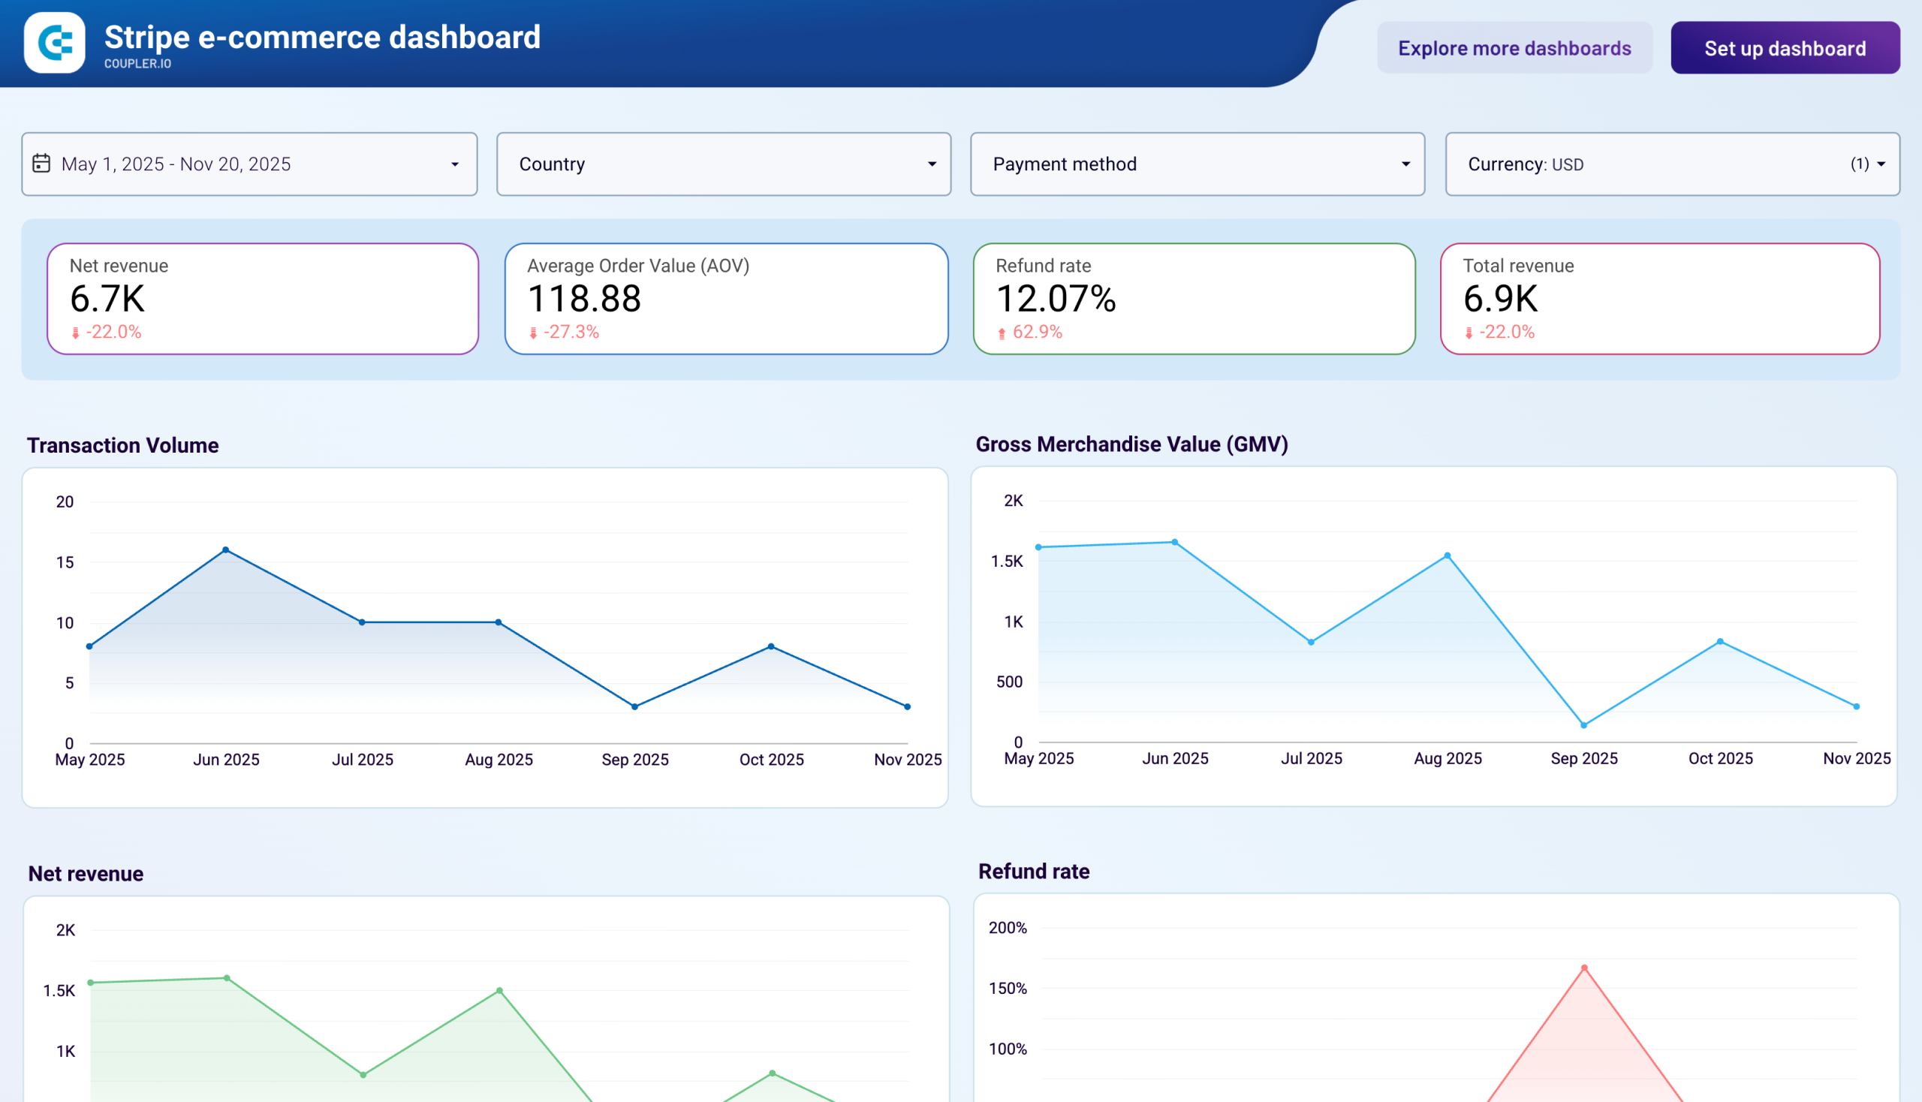Click the Transaction Volume chart title

click(122, 446)
